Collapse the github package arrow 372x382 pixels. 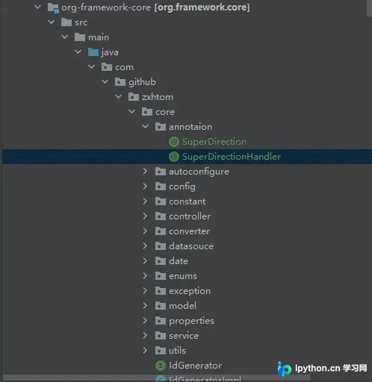(x=105, y=81)
